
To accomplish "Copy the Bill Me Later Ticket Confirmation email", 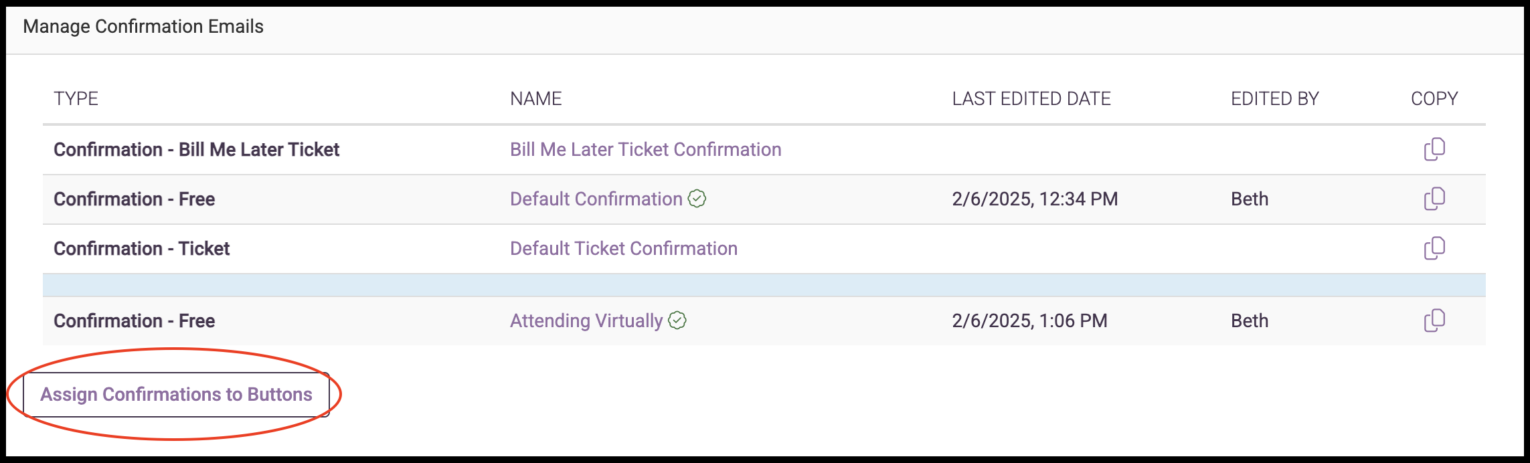I will [1434, 149].
